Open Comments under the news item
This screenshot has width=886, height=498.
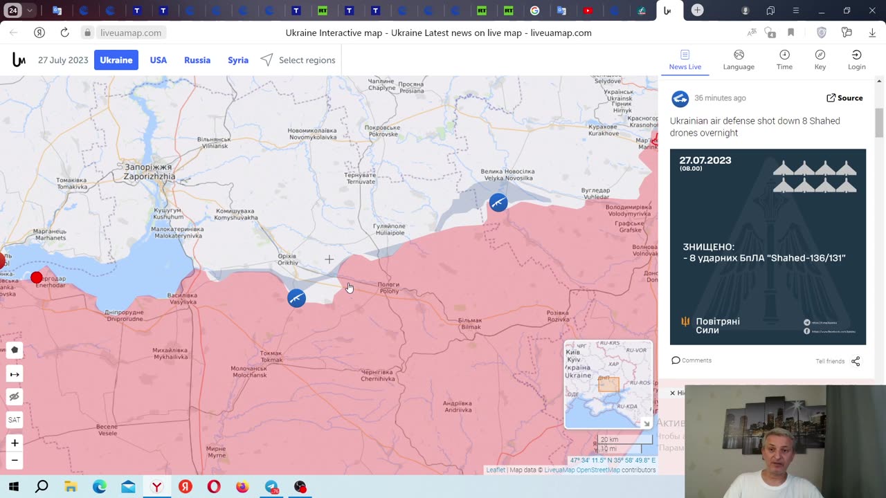[x=691, y=360]
